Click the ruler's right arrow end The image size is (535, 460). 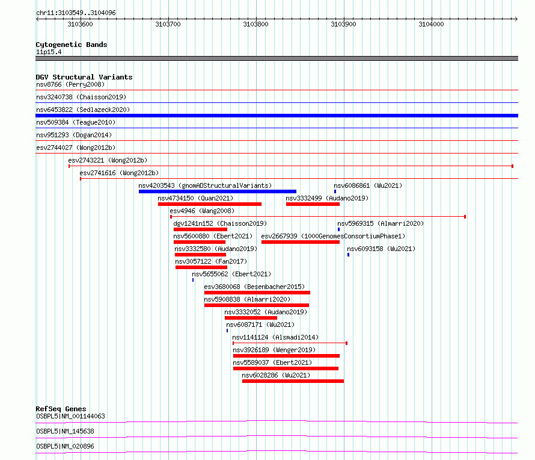coord(516,19)
